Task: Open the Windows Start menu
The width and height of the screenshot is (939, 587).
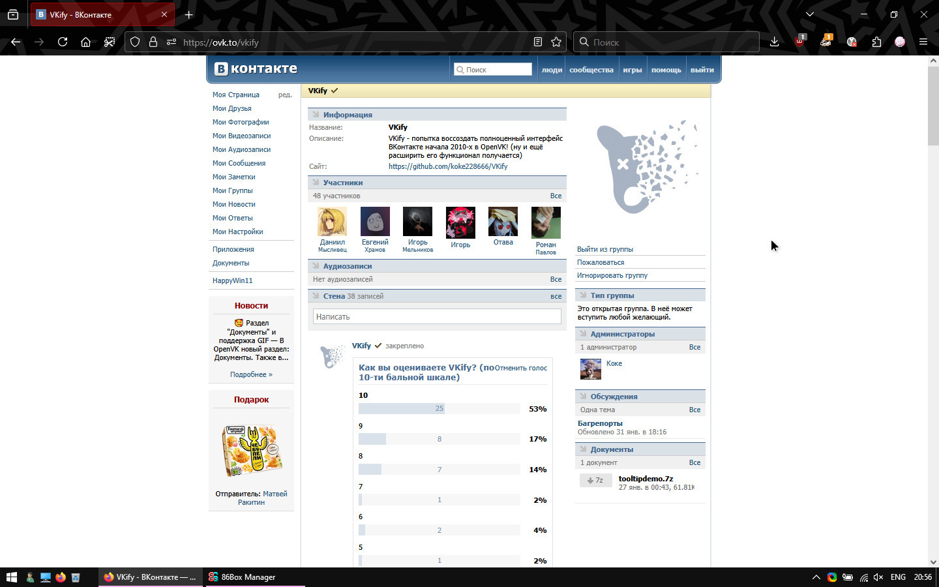Action: 11,577
